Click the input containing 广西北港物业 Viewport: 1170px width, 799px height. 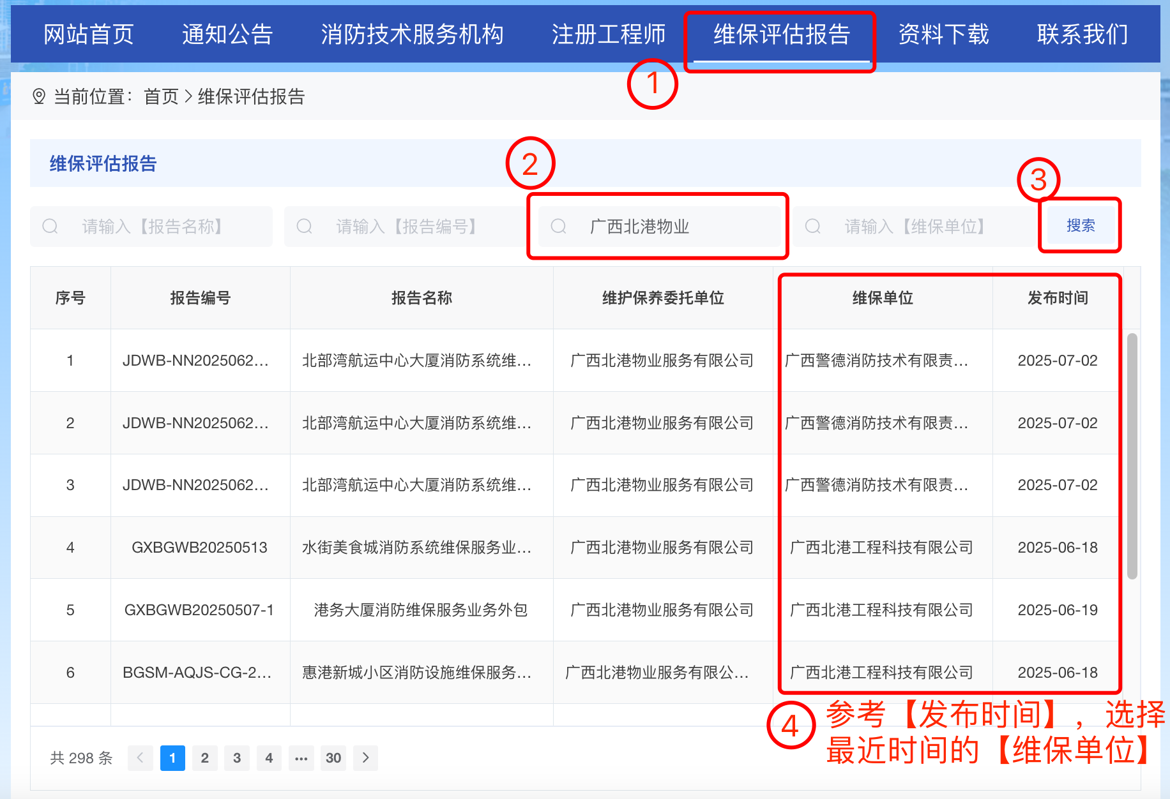point(660,227)
